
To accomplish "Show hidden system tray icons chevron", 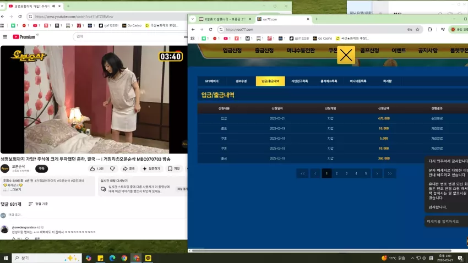I will (412, 258).
